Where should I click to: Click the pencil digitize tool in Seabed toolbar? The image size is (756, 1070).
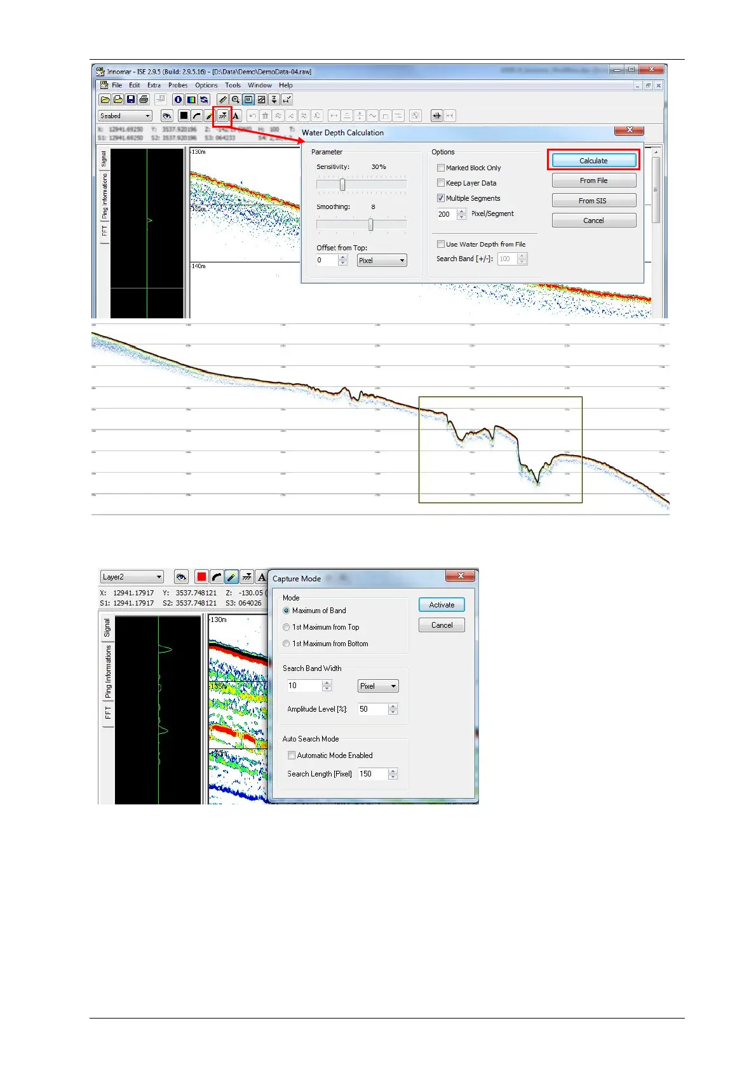pos(209,116)
